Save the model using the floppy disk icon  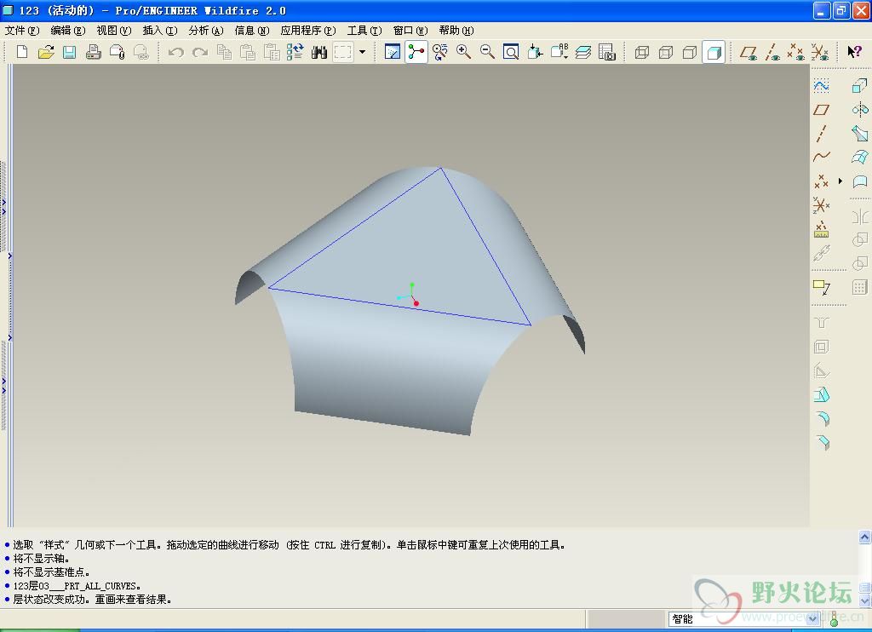pyautogui.click(x=70, y=52)
